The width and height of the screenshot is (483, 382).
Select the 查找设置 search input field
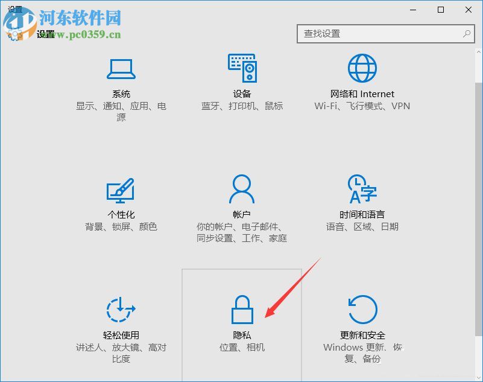374,34
